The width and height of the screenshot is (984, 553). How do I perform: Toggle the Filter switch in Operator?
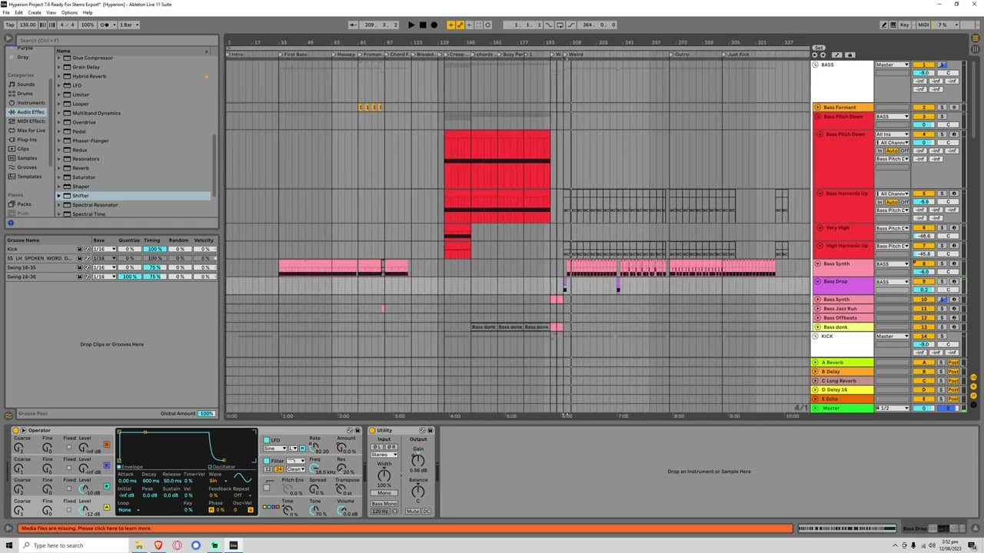[x=266, y=461]
